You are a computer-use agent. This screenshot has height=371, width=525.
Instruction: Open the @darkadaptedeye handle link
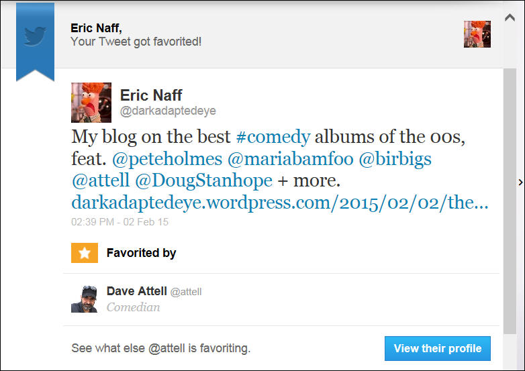168,111
